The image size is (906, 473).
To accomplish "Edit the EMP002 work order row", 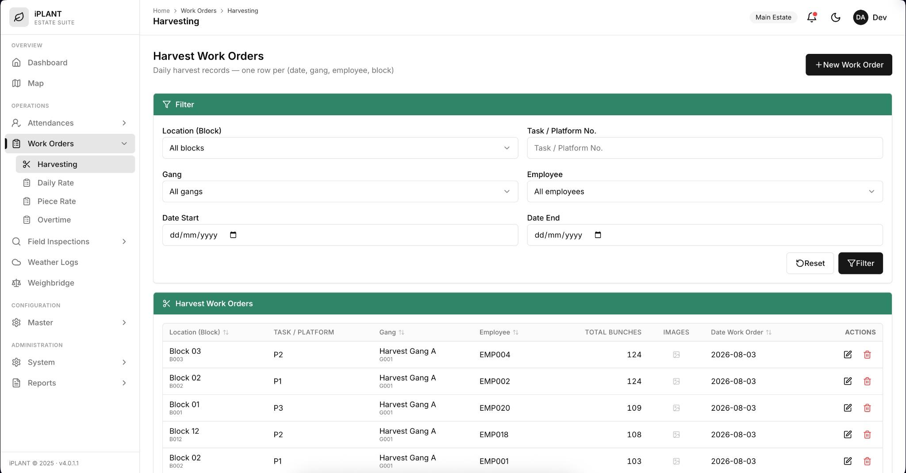I will [x=847, y=381].
